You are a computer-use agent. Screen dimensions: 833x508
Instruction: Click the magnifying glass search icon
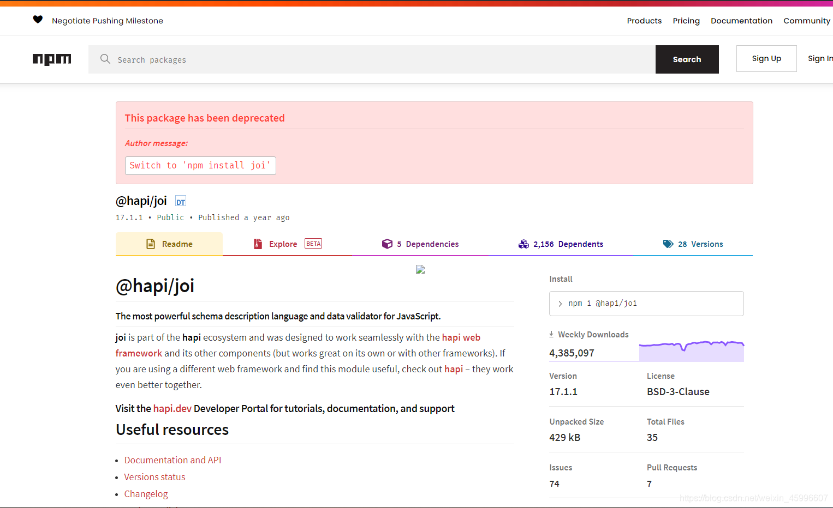tap(105, 59)
